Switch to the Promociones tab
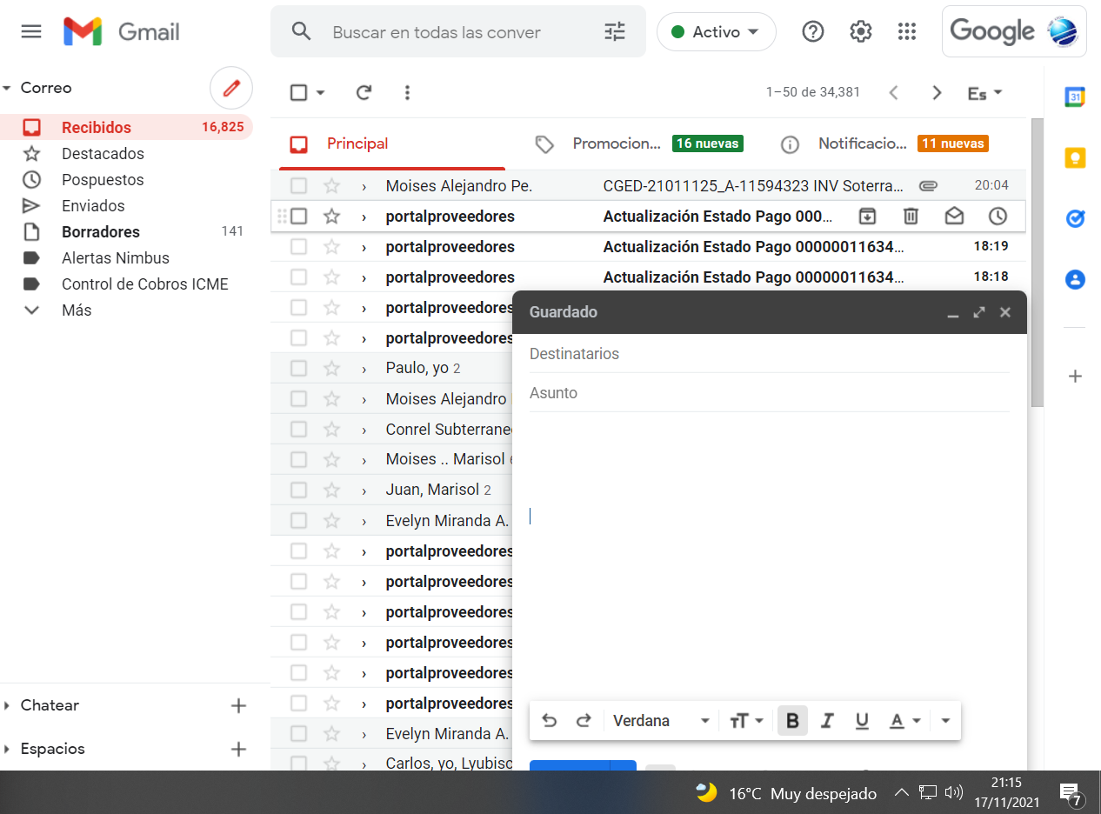The height and width of the screenshot is (814, 1101). tap(616, 144)
